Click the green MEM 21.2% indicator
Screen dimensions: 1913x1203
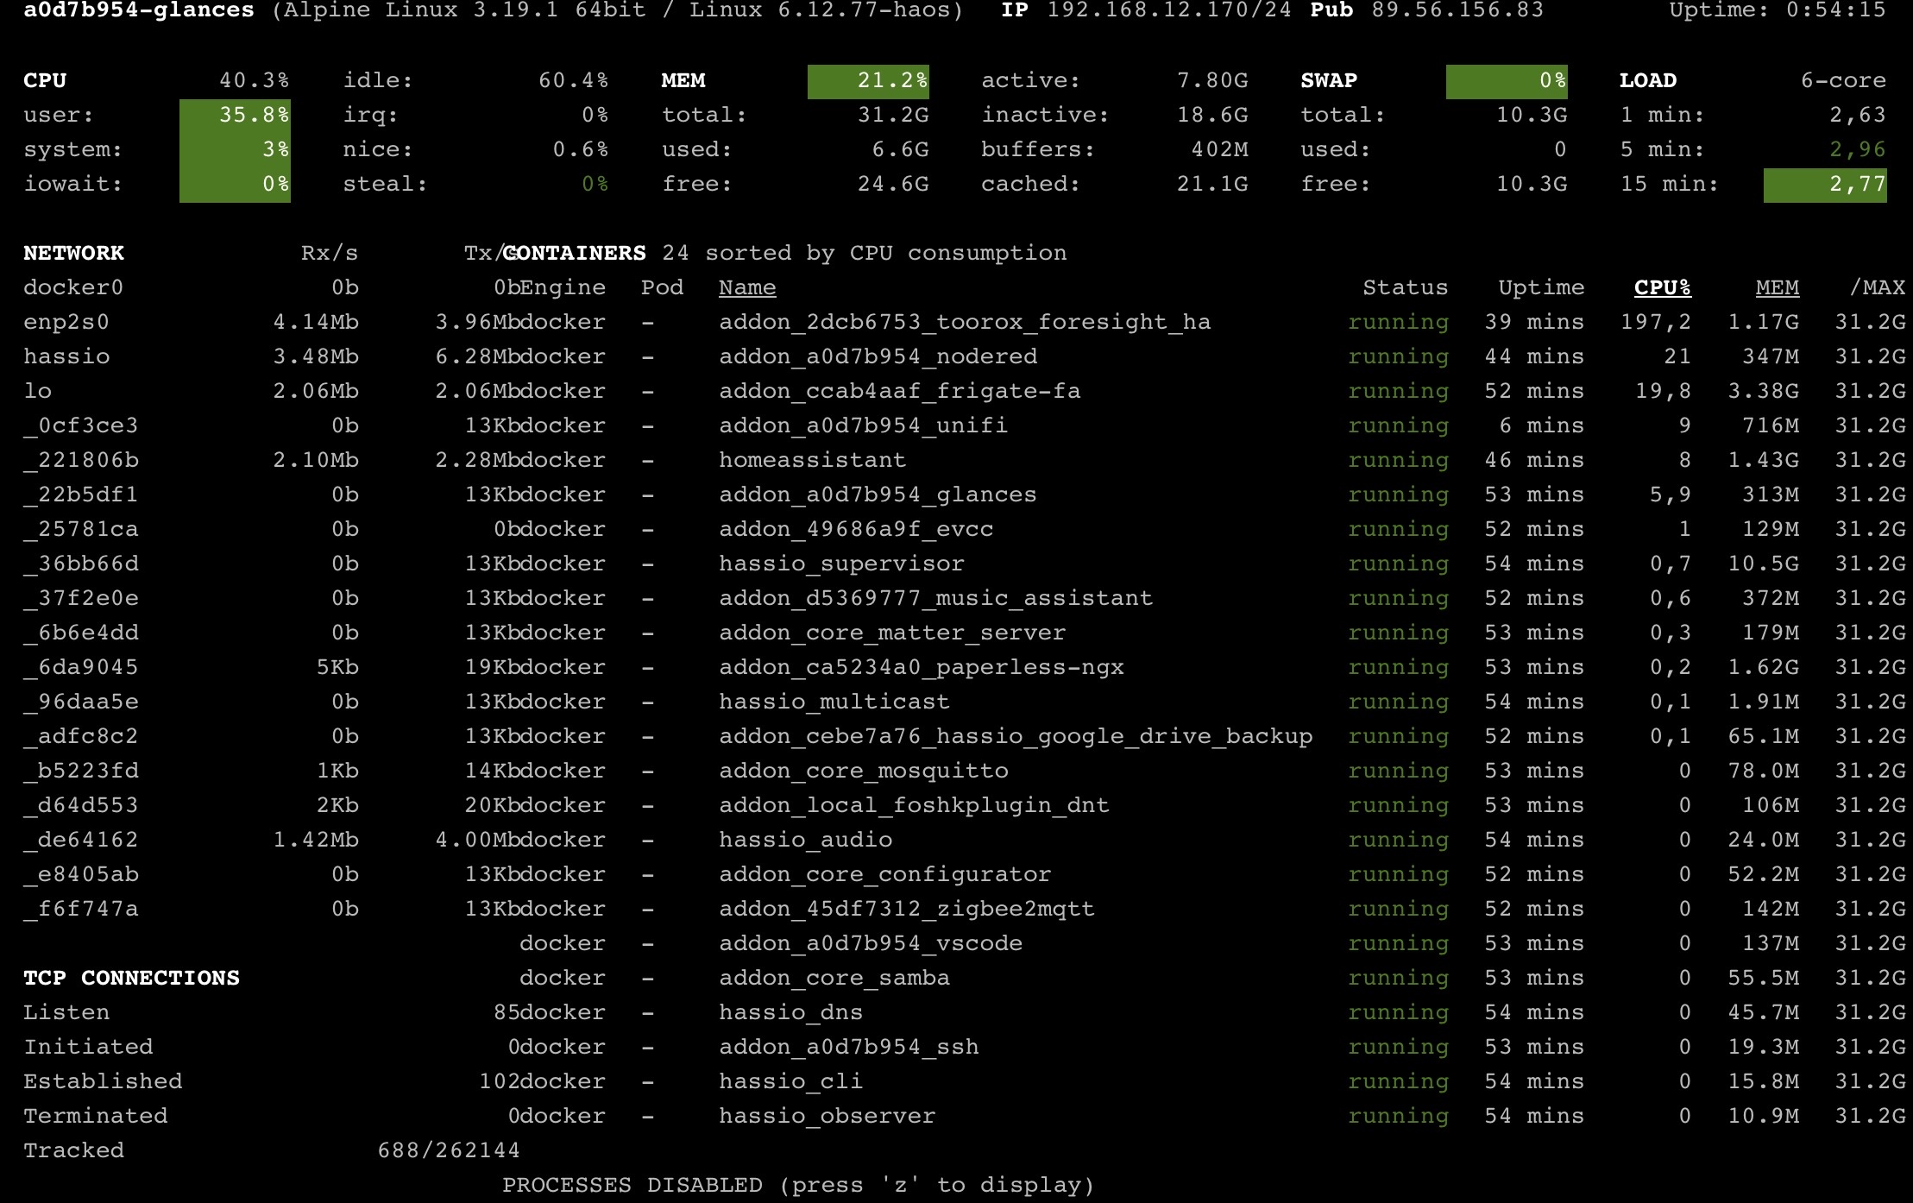(x=868, y=81)
